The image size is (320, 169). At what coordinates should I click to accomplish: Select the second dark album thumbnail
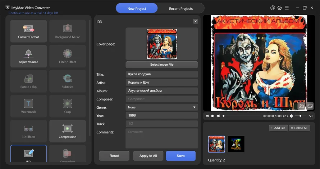point(236,144)
